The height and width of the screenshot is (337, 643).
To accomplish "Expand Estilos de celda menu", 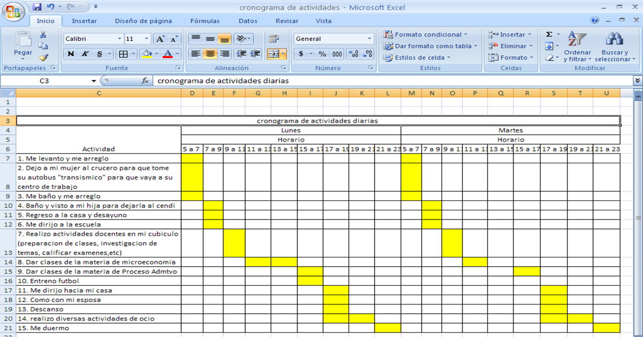I will pyautogui.click(x=416, y=58).
